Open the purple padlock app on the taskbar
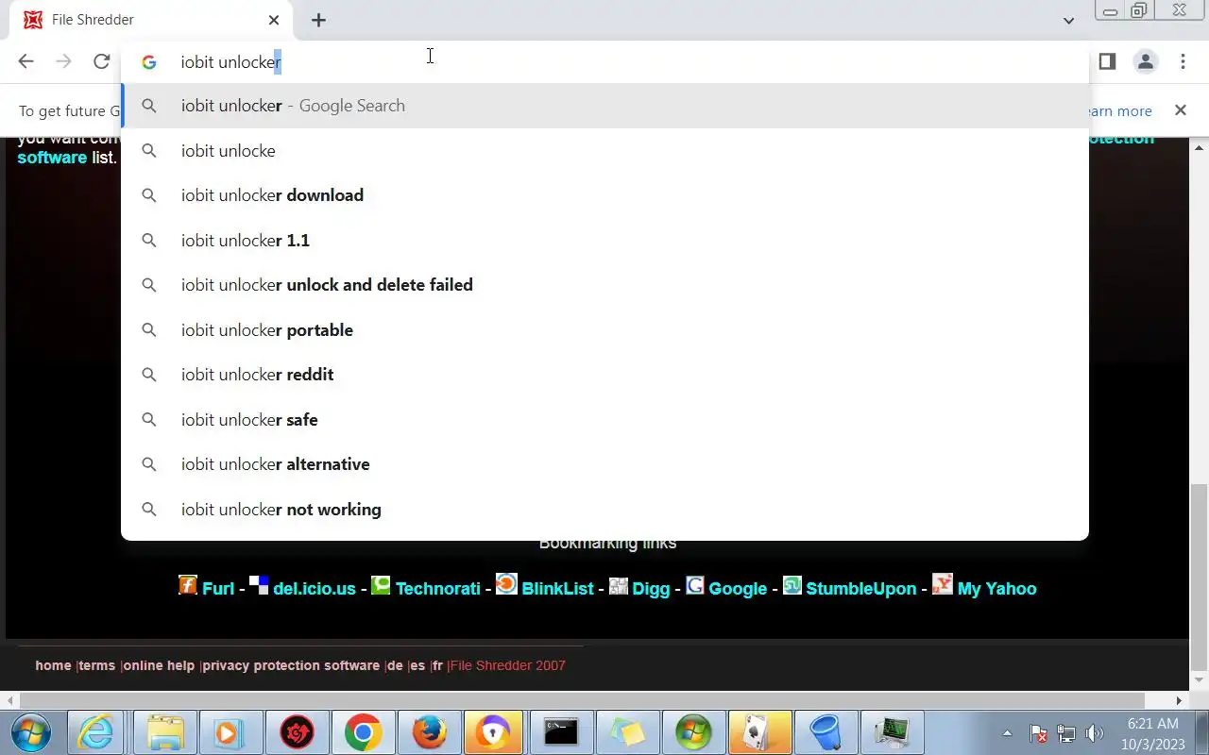 pos(493,732)
